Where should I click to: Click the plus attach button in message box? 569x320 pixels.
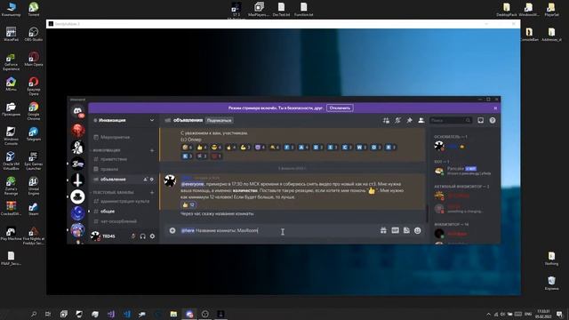click(172, 231)
